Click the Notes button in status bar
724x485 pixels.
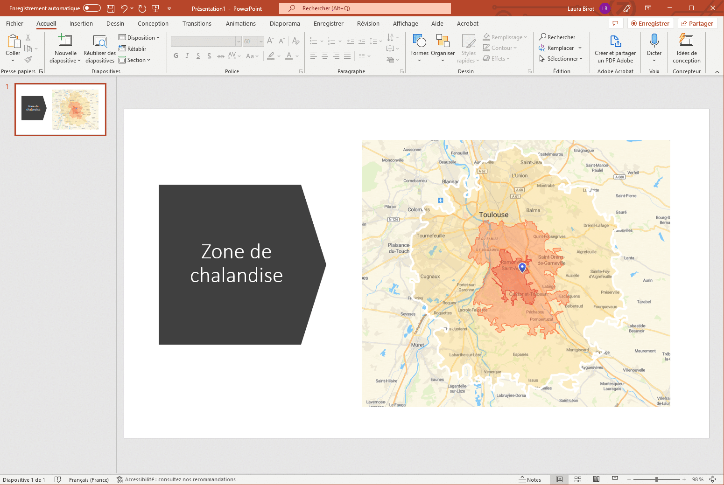(530, 479)
